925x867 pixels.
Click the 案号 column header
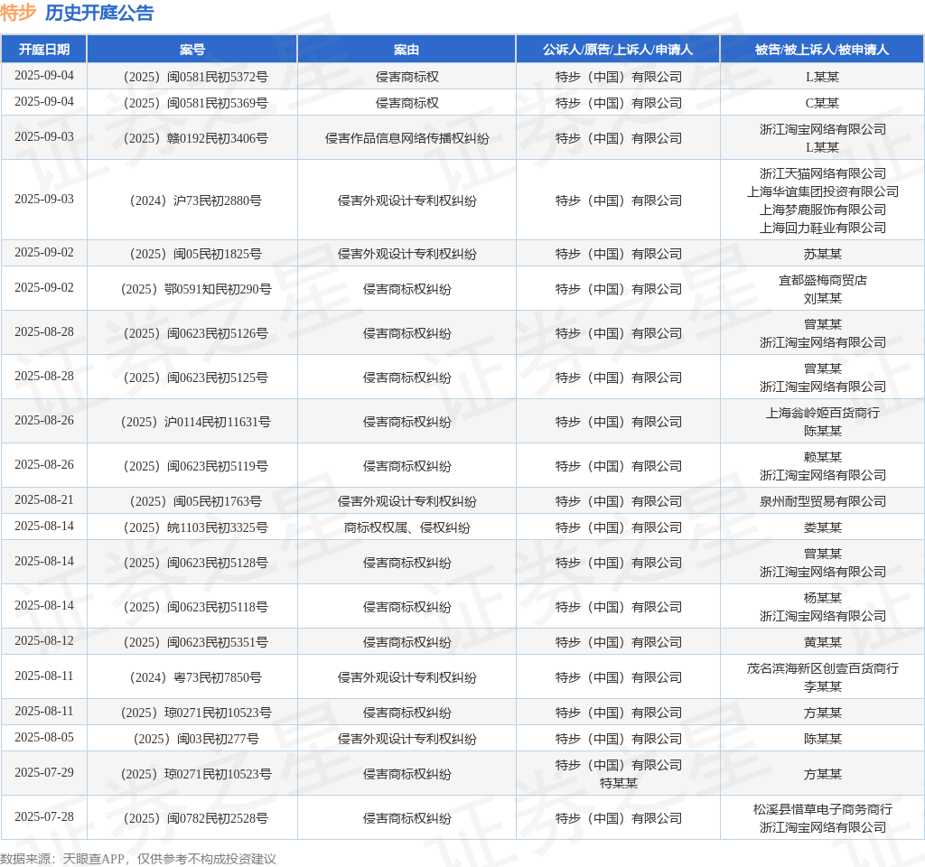[x=192, y=50]
